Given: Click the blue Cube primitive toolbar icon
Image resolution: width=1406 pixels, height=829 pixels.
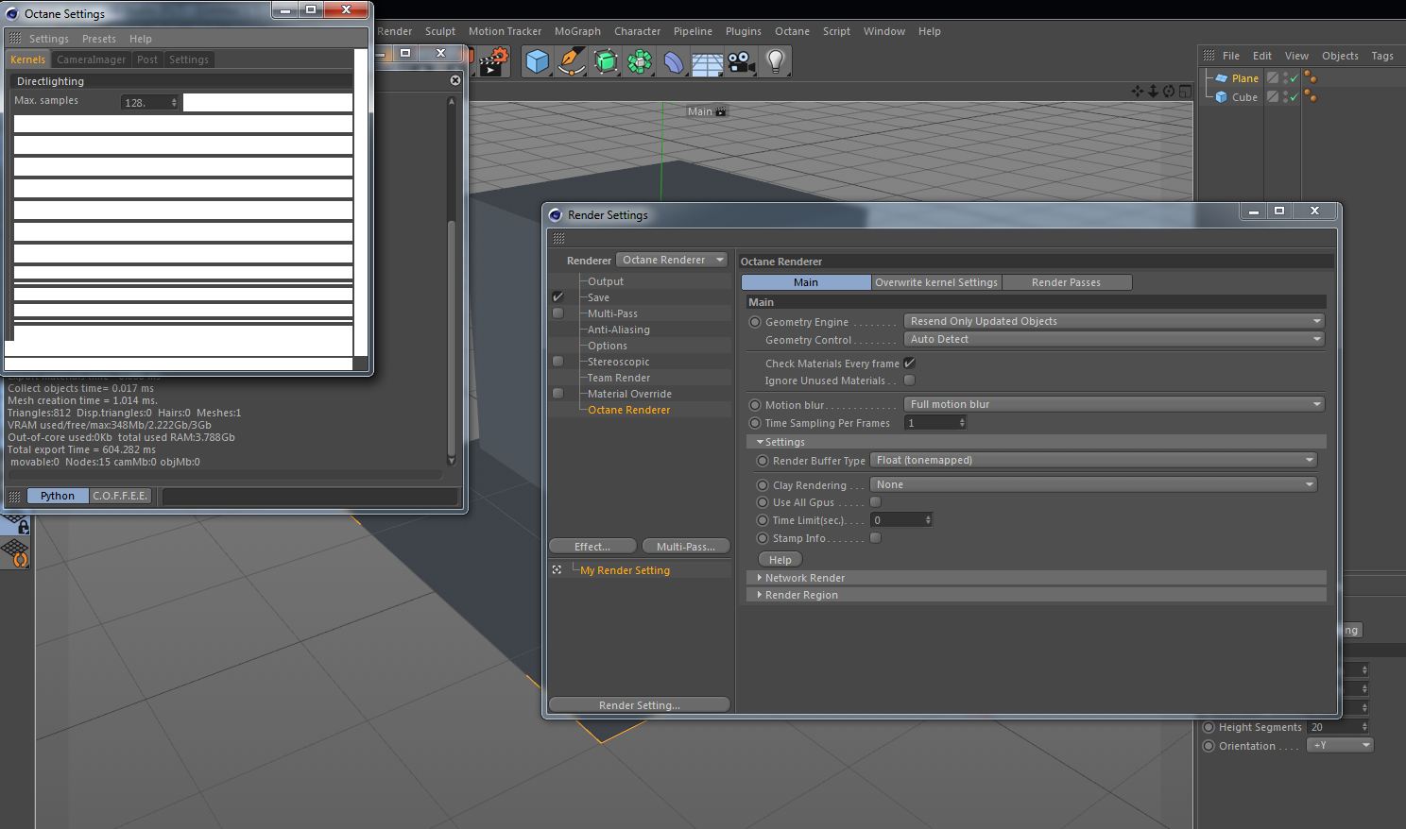Looking at the screenshot, I should (x=538, y=62).
